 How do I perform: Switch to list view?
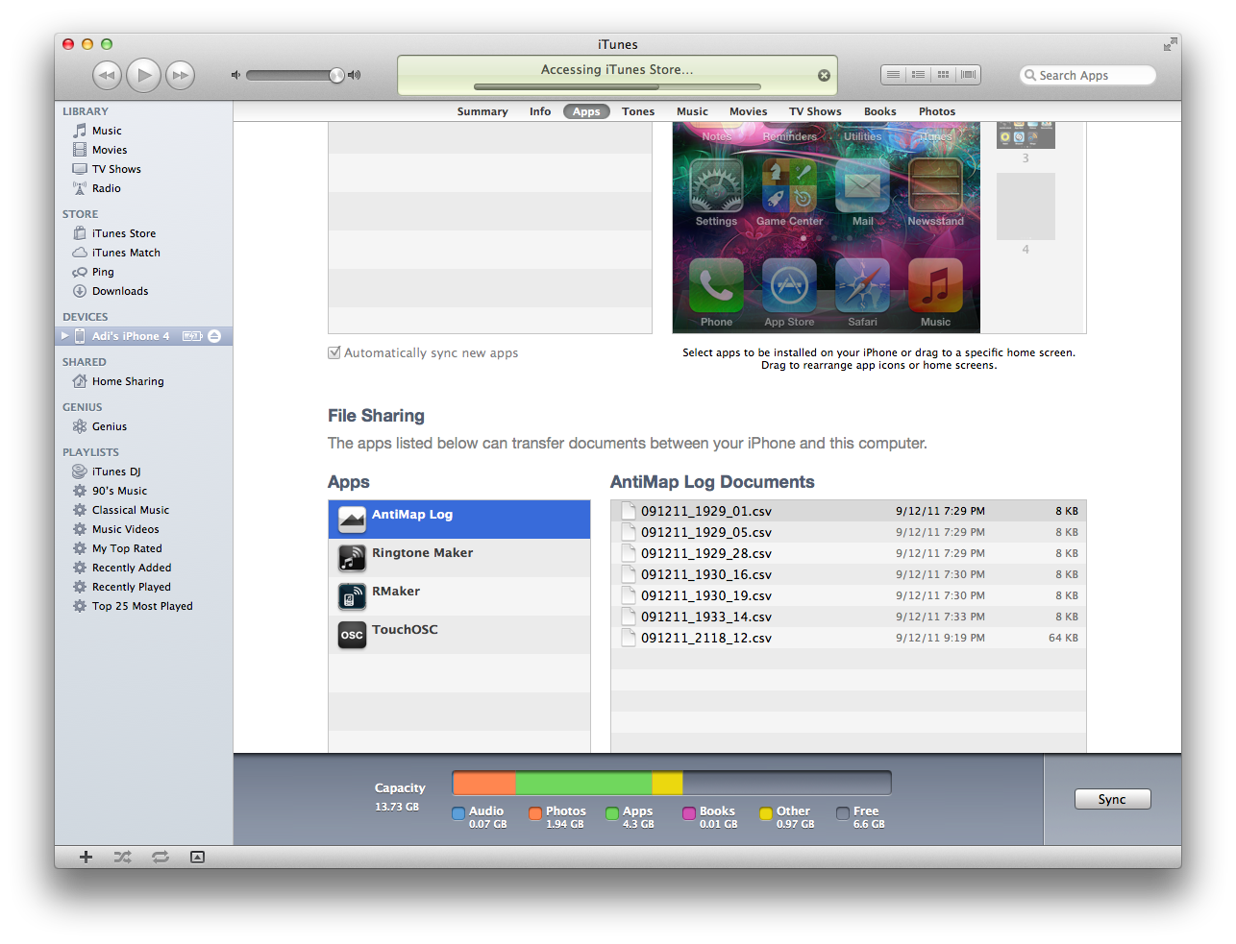click(894, 75)
